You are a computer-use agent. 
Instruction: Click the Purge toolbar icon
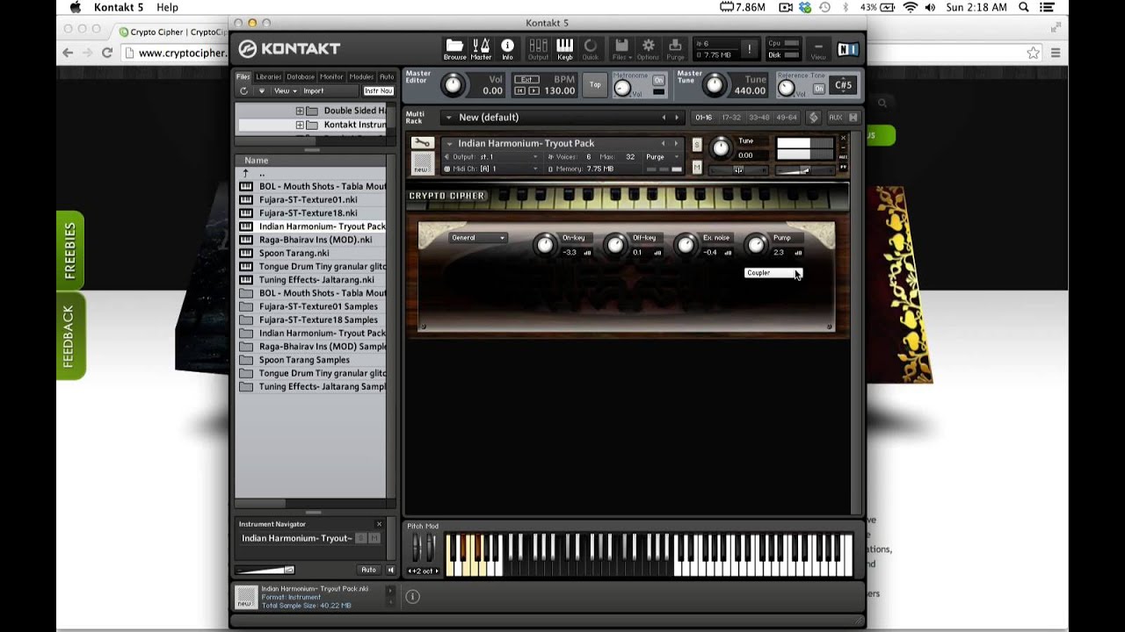click(x=675, y=49)
